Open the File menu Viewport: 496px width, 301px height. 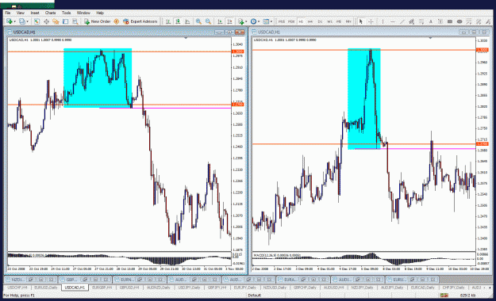(8, 13)
